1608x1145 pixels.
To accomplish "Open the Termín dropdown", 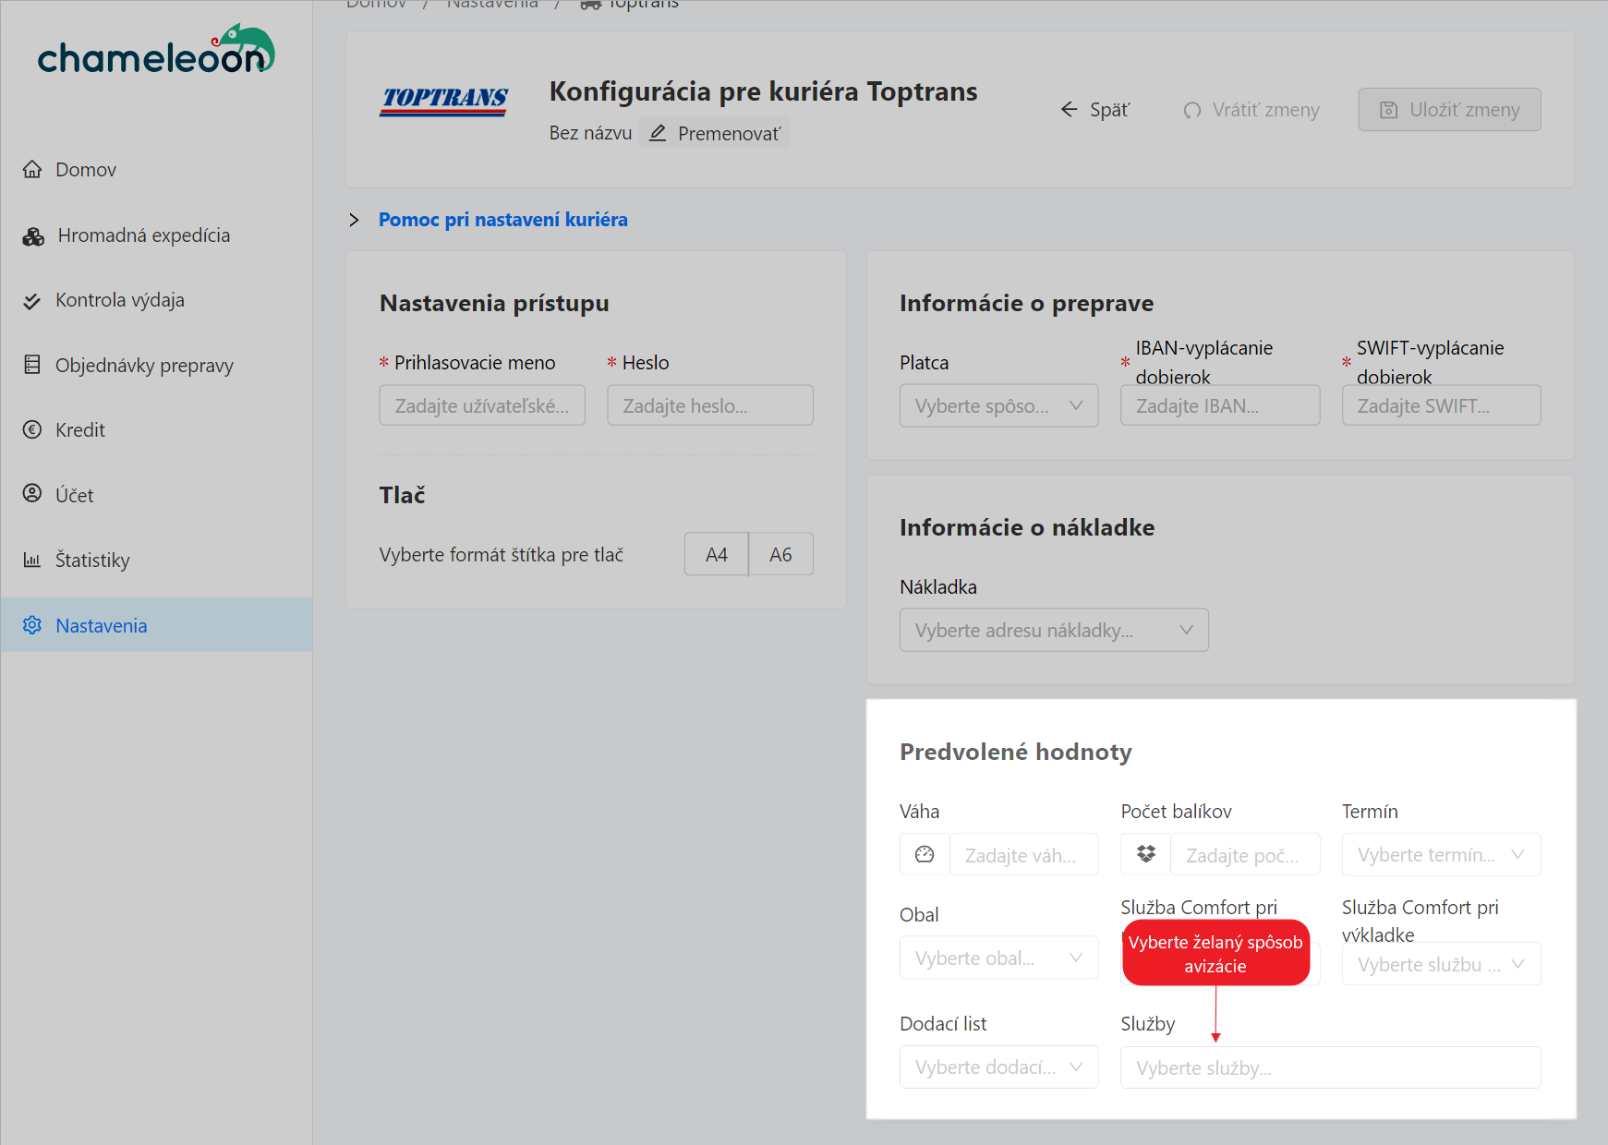I will click(x=1442, y=854).
